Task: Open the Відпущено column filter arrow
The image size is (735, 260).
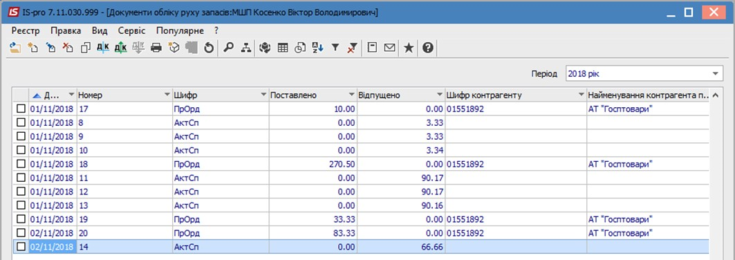Action: (x=440, y=95)
